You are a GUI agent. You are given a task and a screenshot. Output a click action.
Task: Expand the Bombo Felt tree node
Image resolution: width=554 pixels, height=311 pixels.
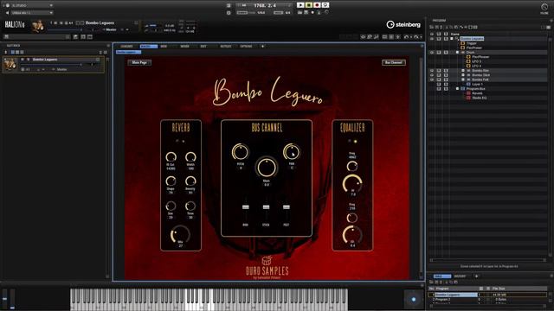(x=463, y=79)
